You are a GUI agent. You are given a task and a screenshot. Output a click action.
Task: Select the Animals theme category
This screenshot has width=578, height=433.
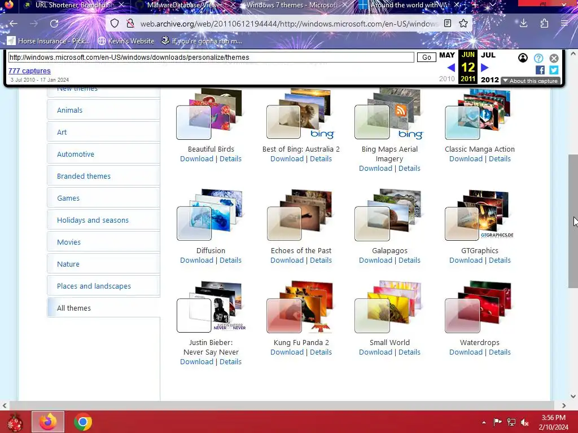click(x=104, y=110)
